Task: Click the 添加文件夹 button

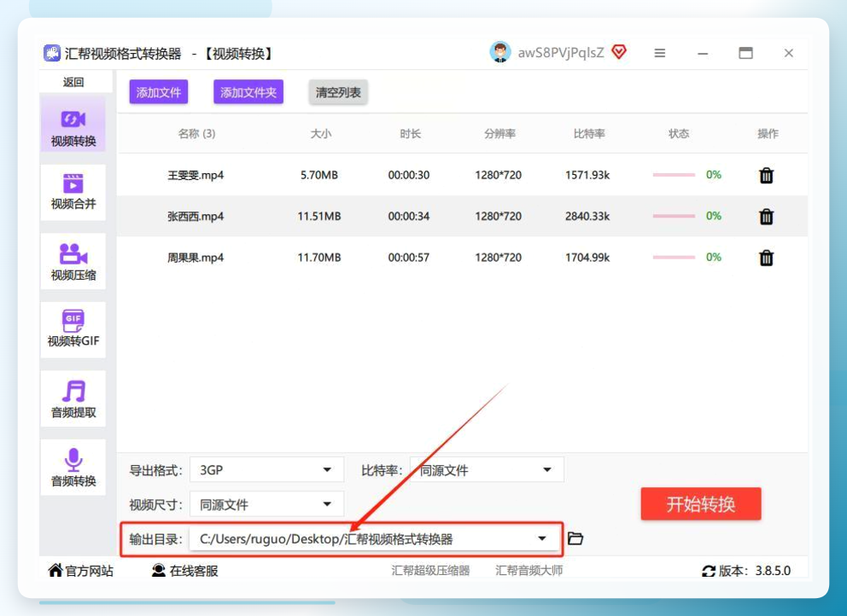Action: [248, 92]
